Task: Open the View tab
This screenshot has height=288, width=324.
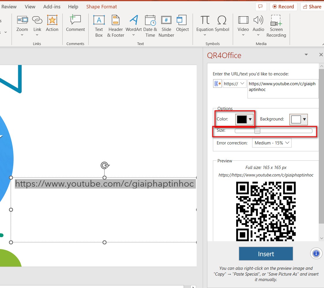Action: tap(30, 7)
